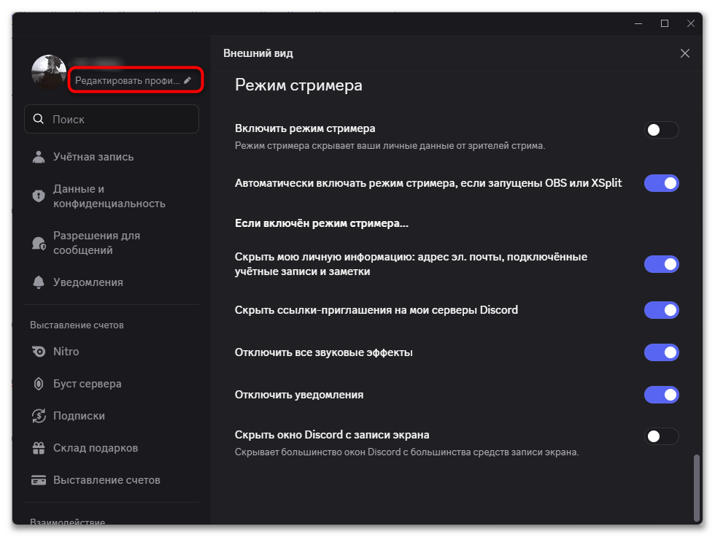
Task: Toggle Скрыть окно Discord с записи экрана
Action: coord(661,436)
